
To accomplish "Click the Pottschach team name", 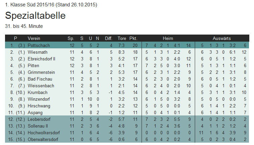I will coord(38,45).
